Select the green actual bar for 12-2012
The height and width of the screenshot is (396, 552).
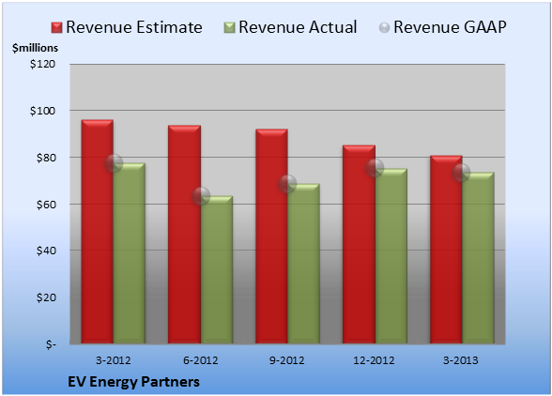click(x=391, y=256)
